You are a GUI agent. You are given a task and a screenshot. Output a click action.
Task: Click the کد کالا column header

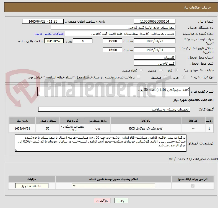[193, 121]
